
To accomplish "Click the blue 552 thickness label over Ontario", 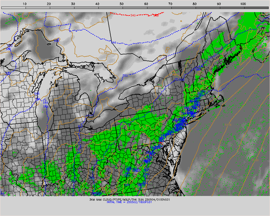I will tap(125, 75).
